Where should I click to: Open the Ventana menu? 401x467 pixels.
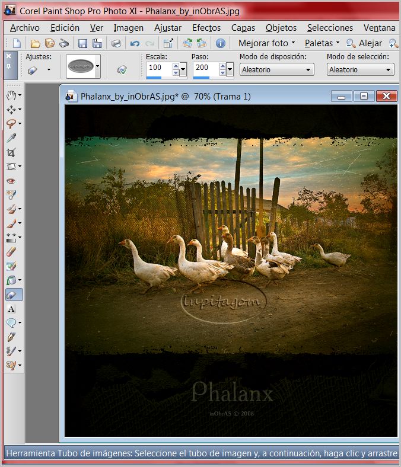(x=380, y=28)
